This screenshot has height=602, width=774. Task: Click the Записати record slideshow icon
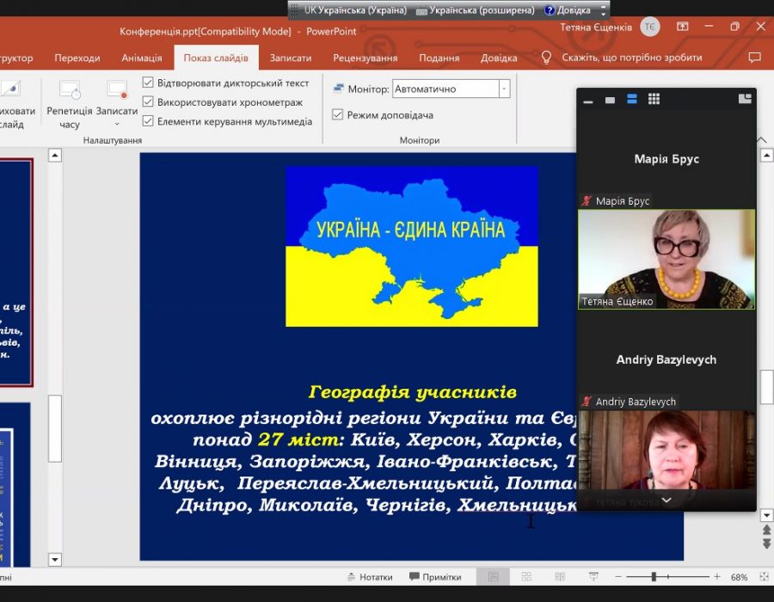coord(116,91)
